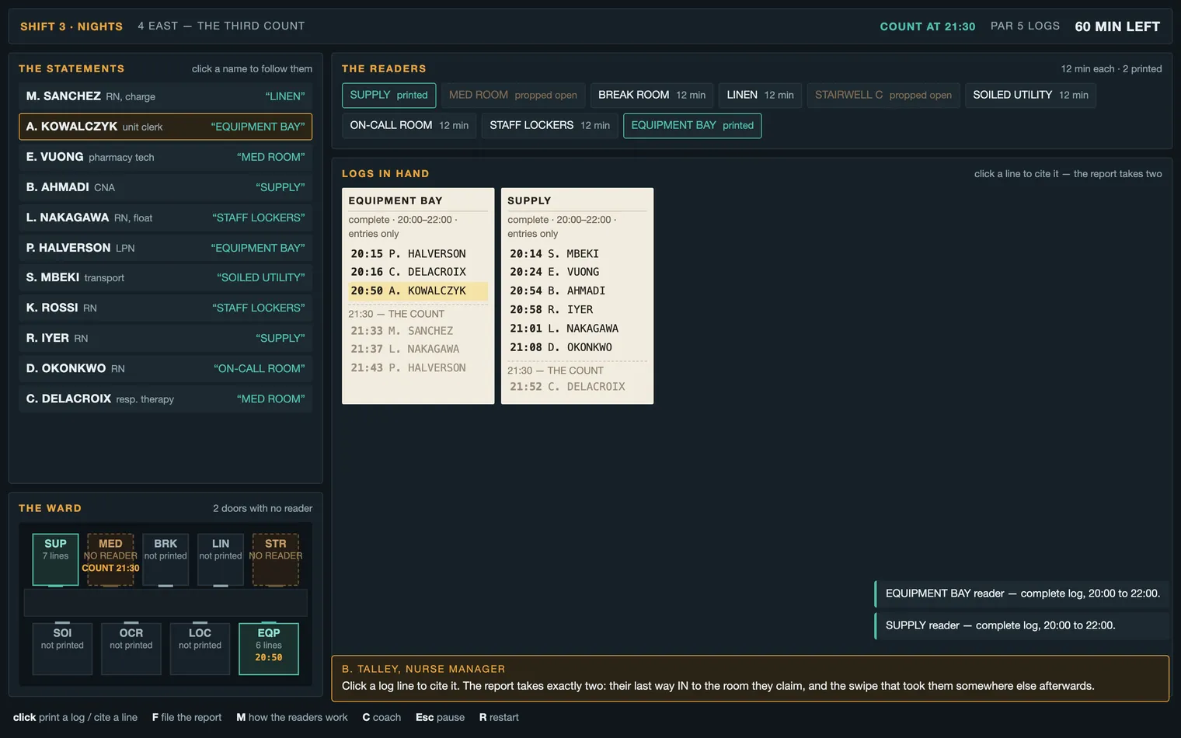1181x738 pixels.
Task: Click the propped-open MED ROOM chip
Action: pyautogui.click(x=513, y=95)
